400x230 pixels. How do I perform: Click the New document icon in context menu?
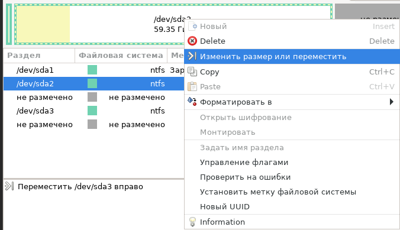[192, 26]
